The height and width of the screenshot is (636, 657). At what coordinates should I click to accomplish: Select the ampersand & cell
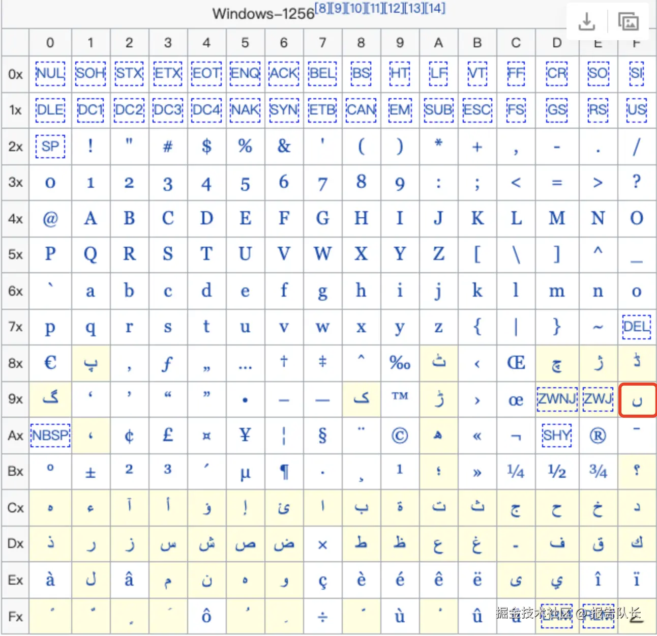point(284,147)
